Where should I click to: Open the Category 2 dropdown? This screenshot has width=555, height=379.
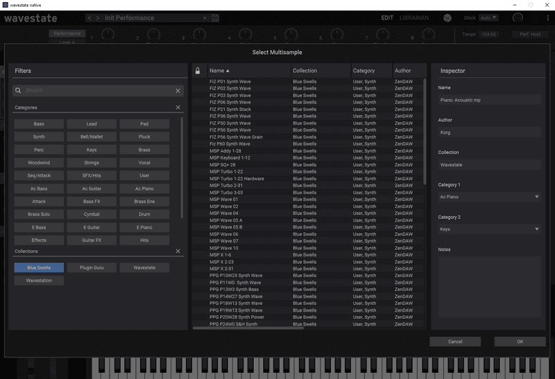pyautogui.click(x=490, y=229)
